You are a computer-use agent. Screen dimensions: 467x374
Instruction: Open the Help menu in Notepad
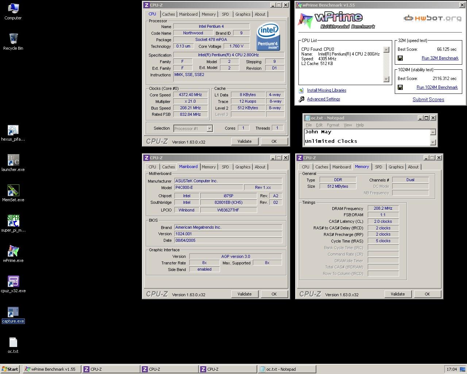[360, 125]
